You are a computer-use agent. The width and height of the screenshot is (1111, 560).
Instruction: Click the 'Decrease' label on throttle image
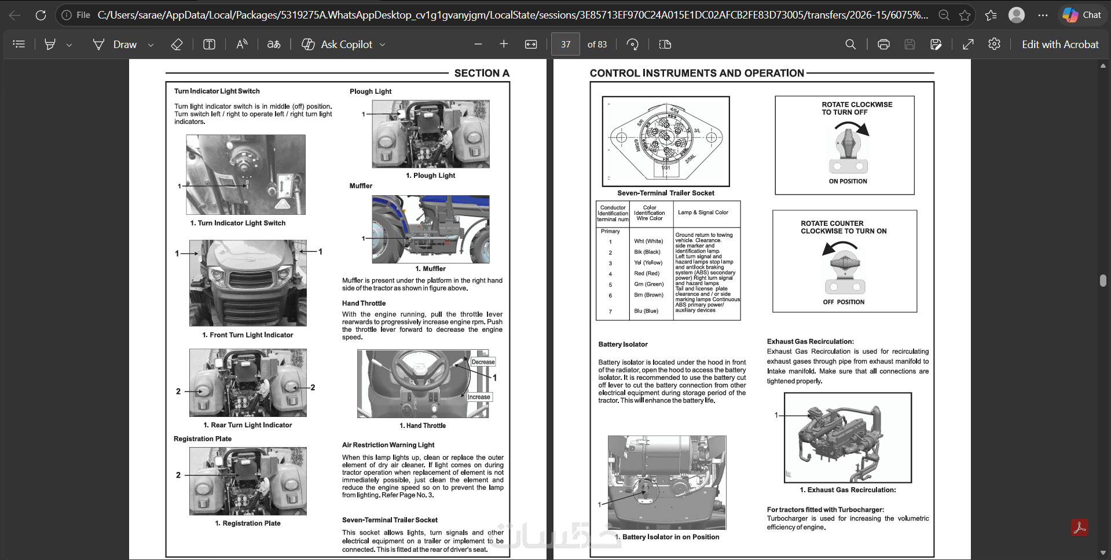483,362
